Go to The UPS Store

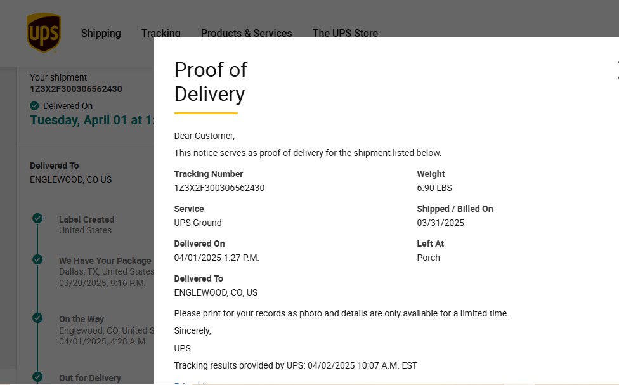345,34
